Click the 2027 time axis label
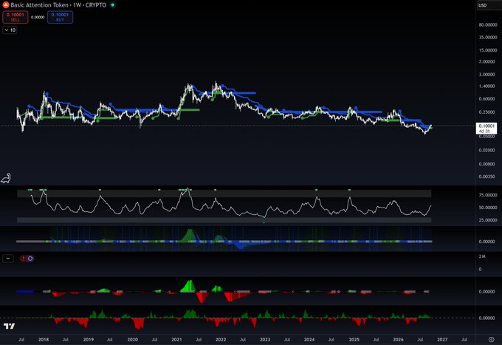 [442, 340]
